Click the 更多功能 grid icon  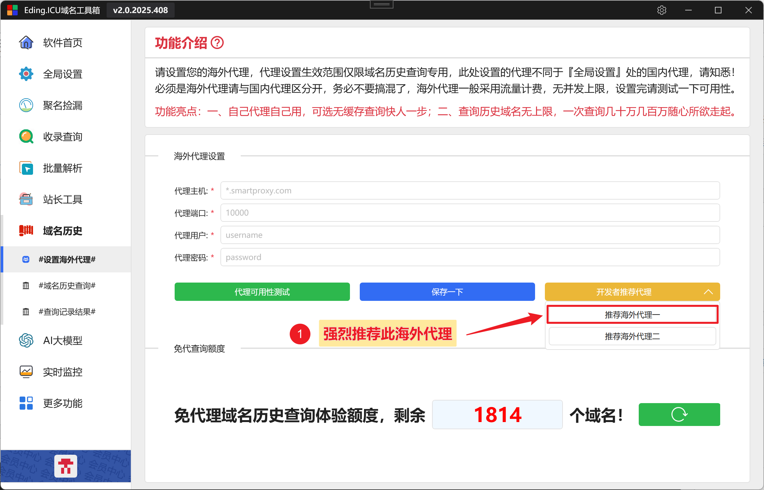(x=26, y=403)
